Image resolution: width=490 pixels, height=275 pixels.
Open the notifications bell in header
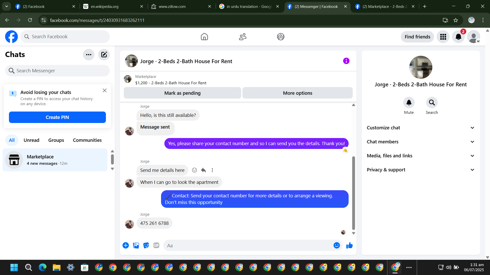coord(458,37)
